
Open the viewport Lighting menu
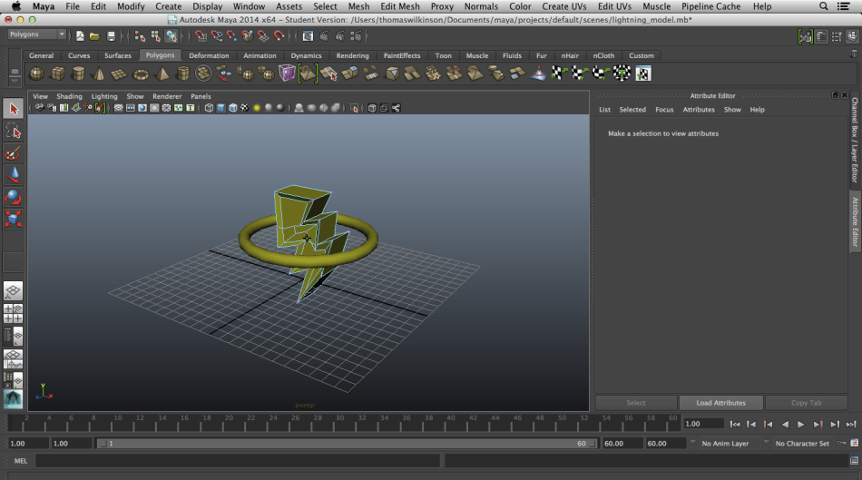[x=104, y=96]
